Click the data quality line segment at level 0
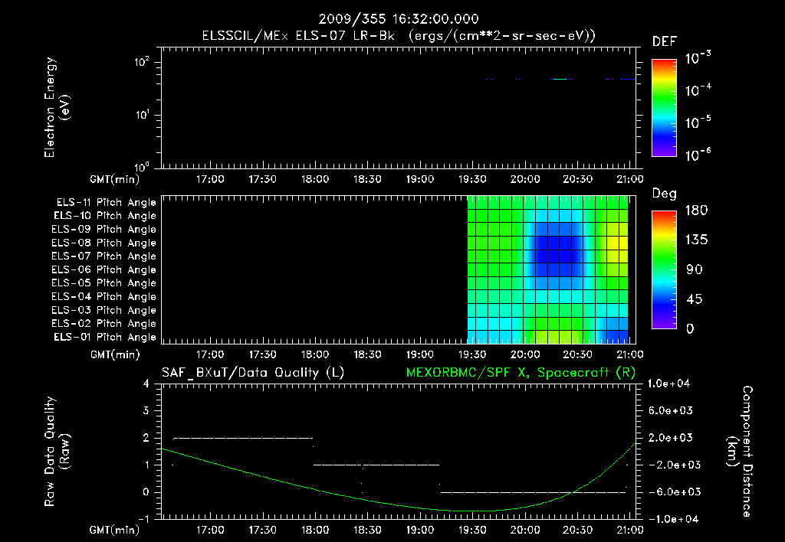The image size is (785, 542). pos(534,492)
